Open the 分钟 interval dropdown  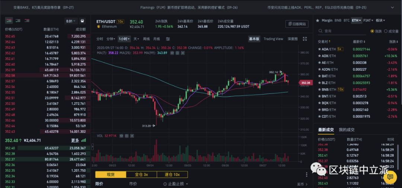click(111, 39)
